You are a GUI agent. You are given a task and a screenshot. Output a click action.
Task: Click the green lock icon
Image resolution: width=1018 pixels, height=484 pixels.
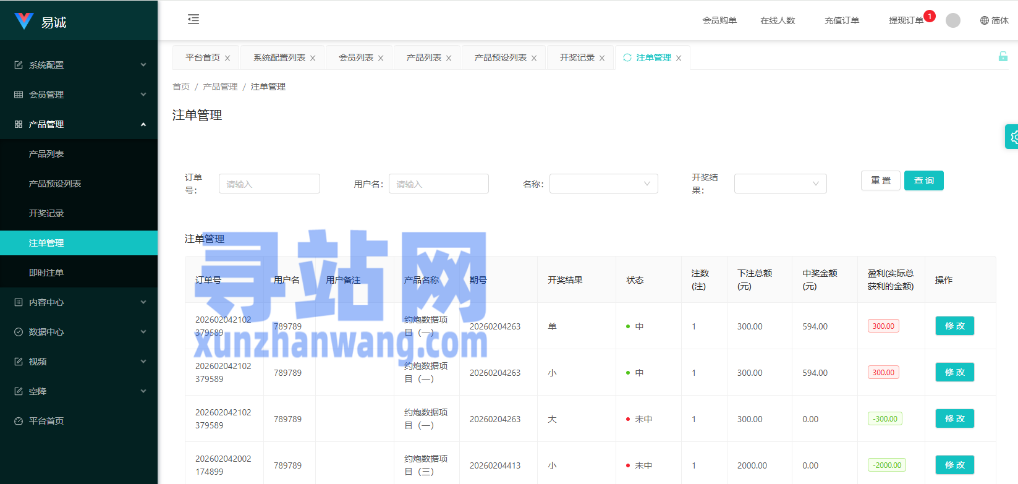[1003, 57]
